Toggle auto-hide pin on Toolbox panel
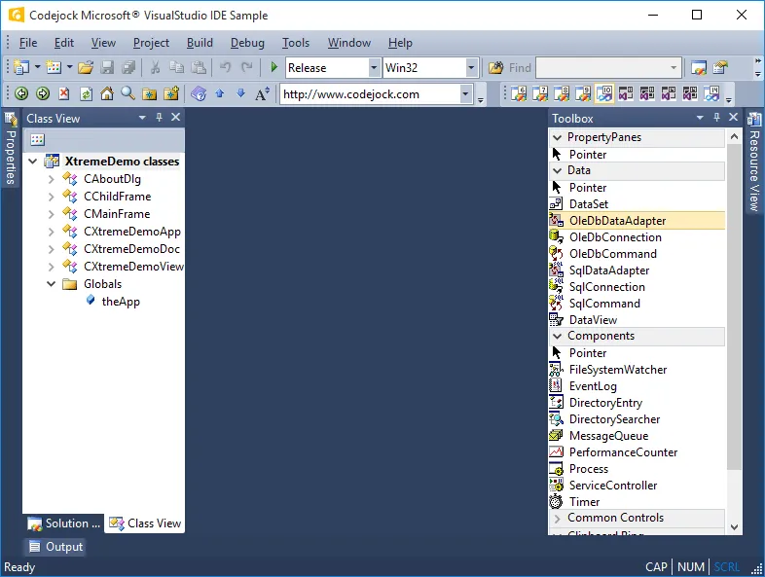This screenshot has width=765, height=577. pos(716,118)
